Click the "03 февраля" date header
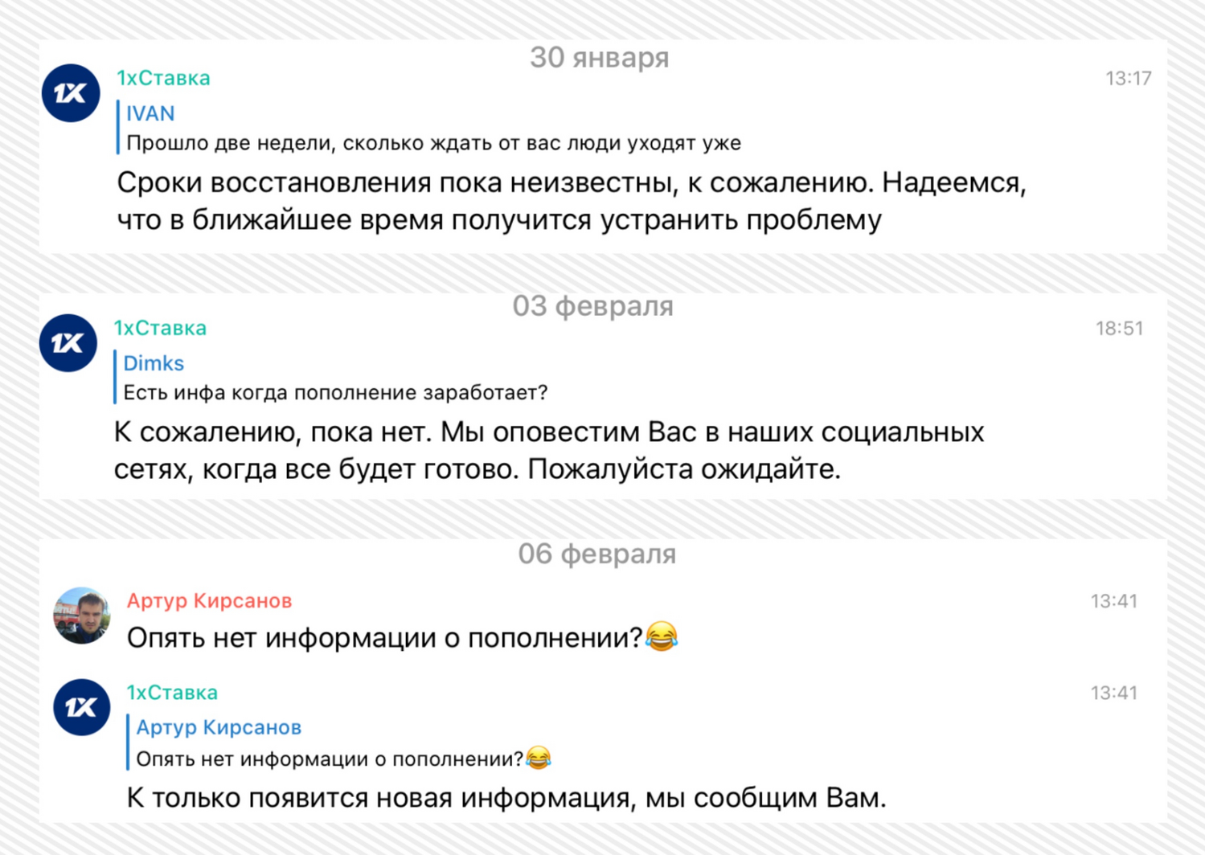 593,306
